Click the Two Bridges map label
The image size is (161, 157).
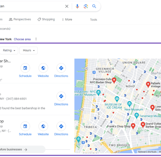tap(119, 145)
